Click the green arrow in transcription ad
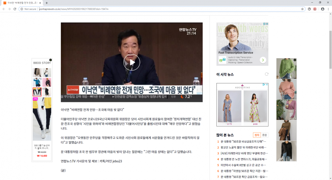 pyautogui.click(x=263, y=60)
